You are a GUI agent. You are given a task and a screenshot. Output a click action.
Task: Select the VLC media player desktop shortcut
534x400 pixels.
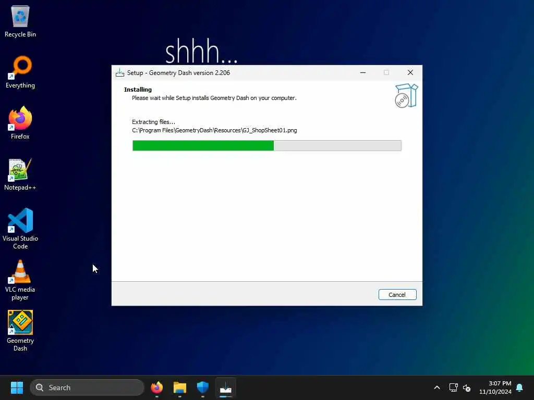(x=20, y=280)
